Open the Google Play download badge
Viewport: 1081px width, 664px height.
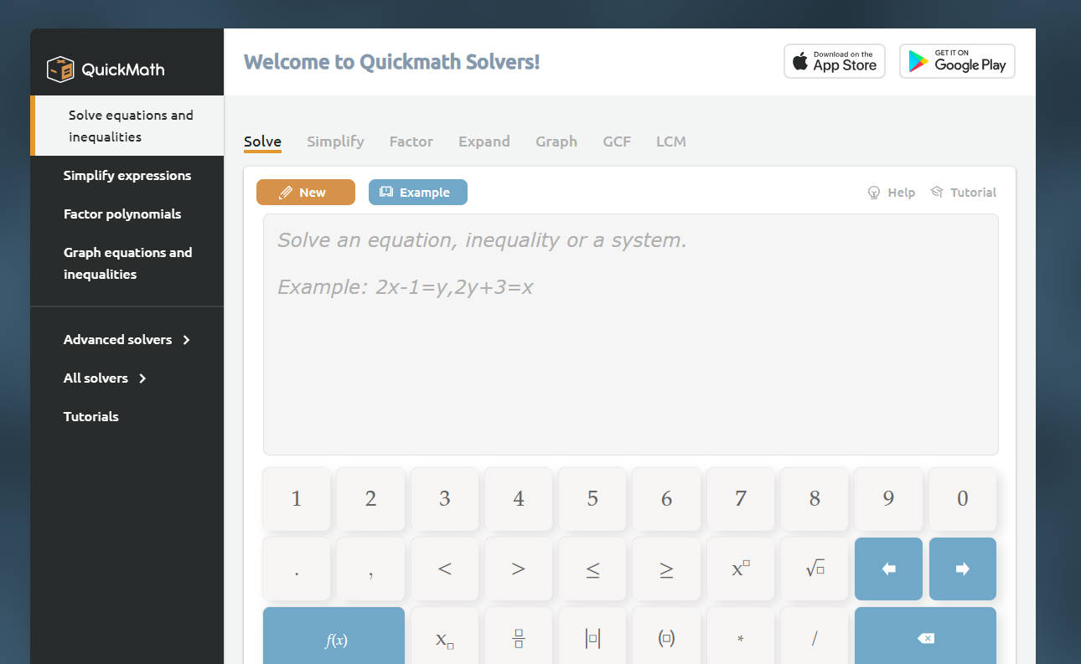[x=957, y=60]
